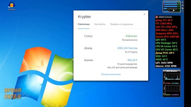Open CPU gadget options wrench icon

(182, 8)
